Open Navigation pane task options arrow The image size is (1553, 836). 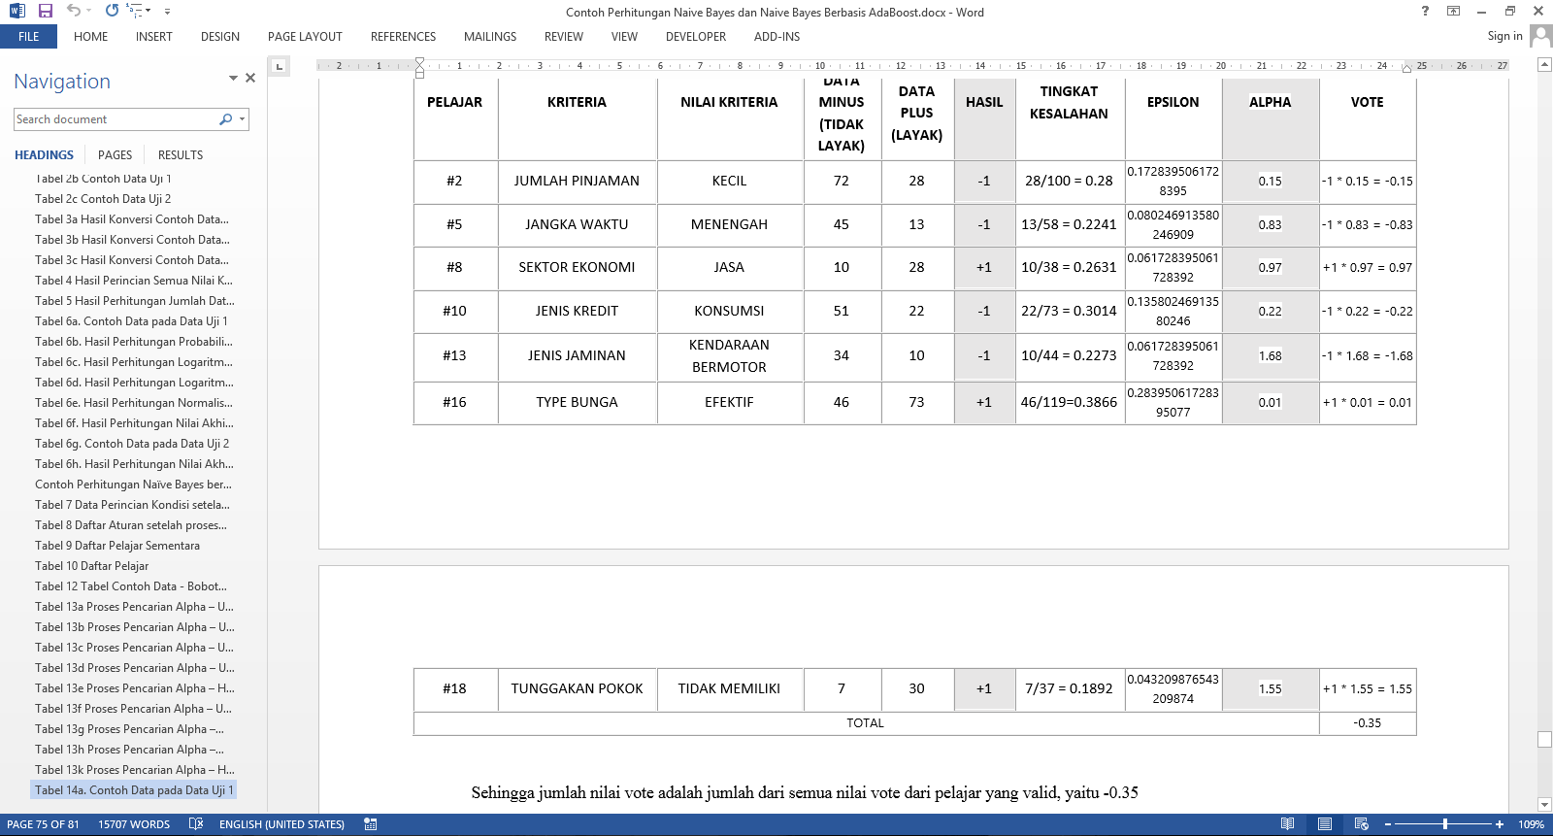click(233, 78)
